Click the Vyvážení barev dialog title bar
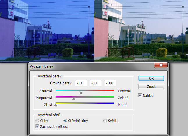The width and height of the screenshot is (188, 136). (87, 66)
